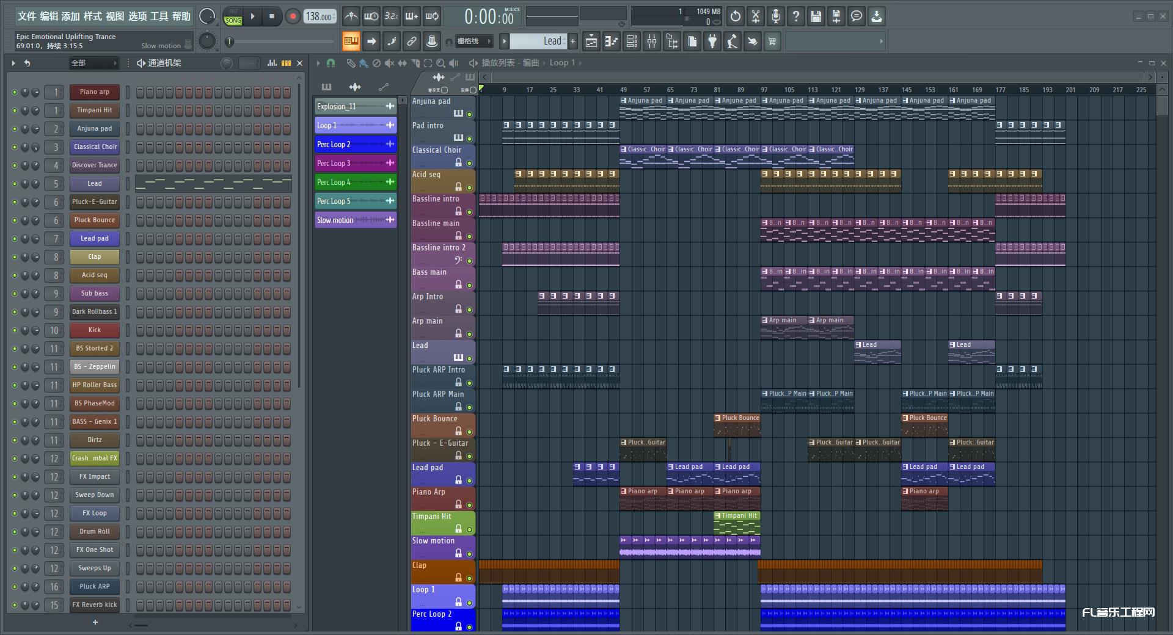Open project info speech bubble icon
1173x635 pixels.
coord(857,16)
